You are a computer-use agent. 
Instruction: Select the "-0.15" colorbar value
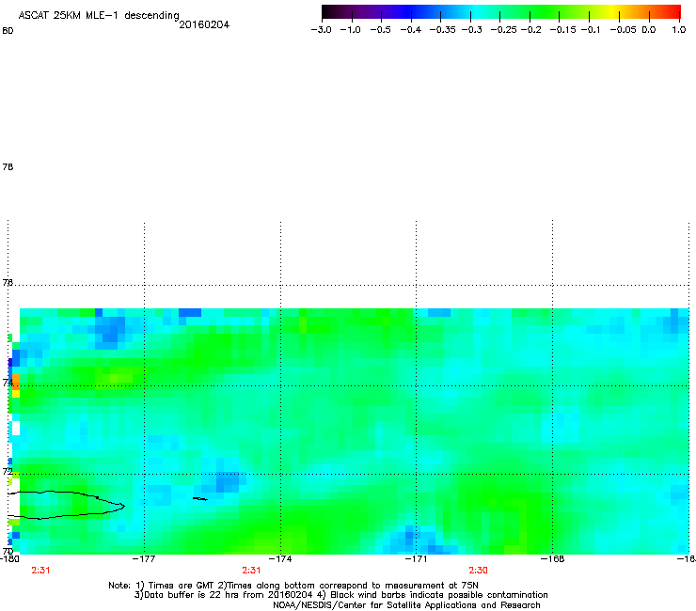pyautogui.click(x=562, y=30)
